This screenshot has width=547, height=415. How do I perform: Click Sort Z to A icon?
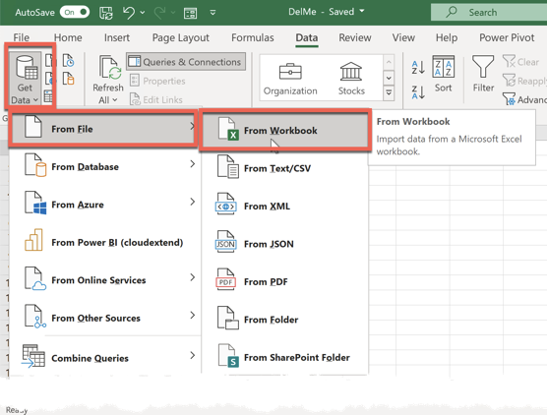[x=418, y=92]
